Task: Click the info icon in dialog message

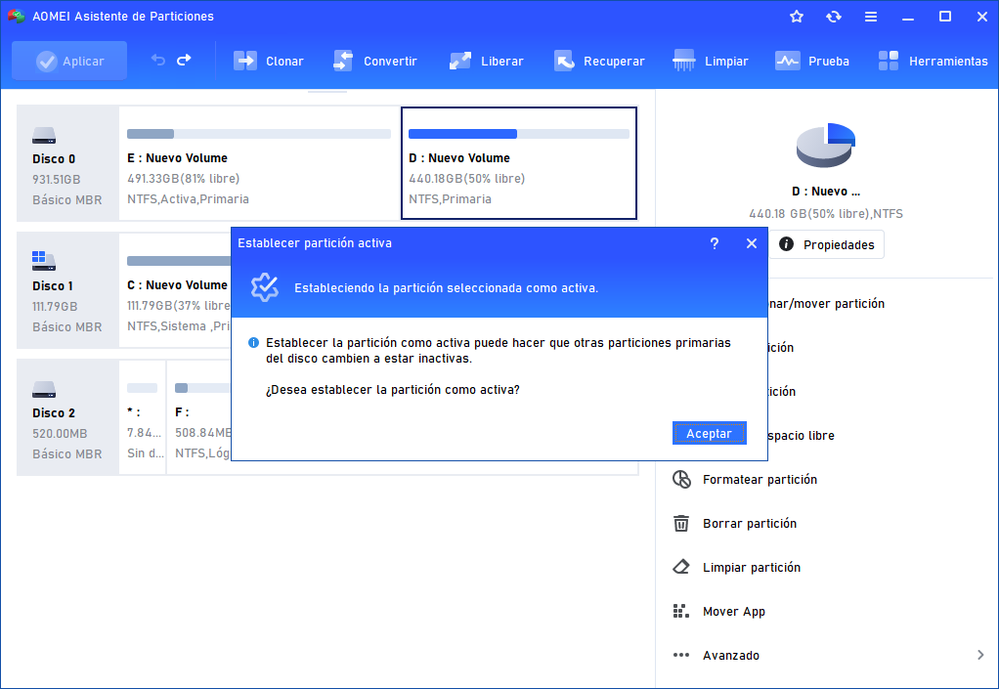Action: click(253, 343)
